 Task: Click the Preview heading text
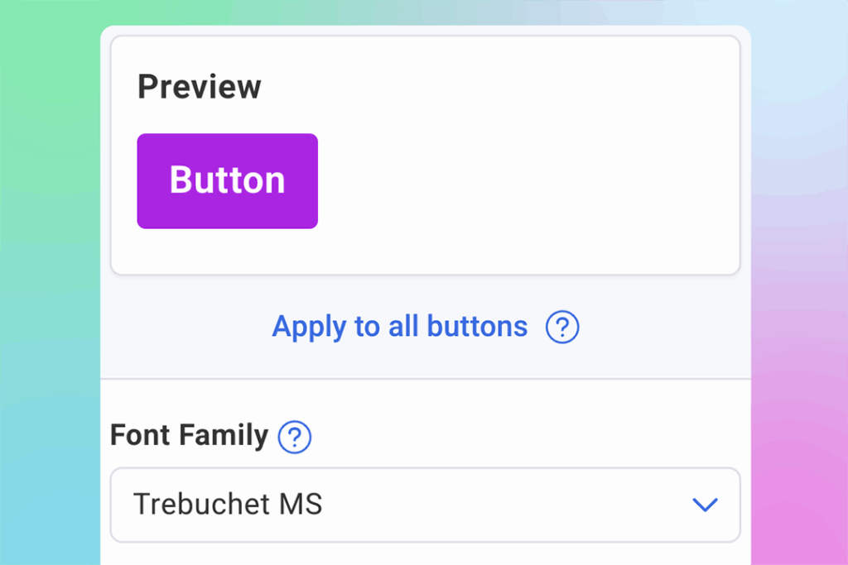coord(199,86)
